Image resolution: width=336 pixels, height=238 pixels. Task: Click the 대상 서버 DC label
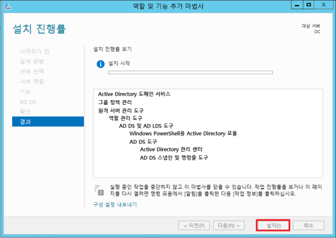tap(311, 29)
